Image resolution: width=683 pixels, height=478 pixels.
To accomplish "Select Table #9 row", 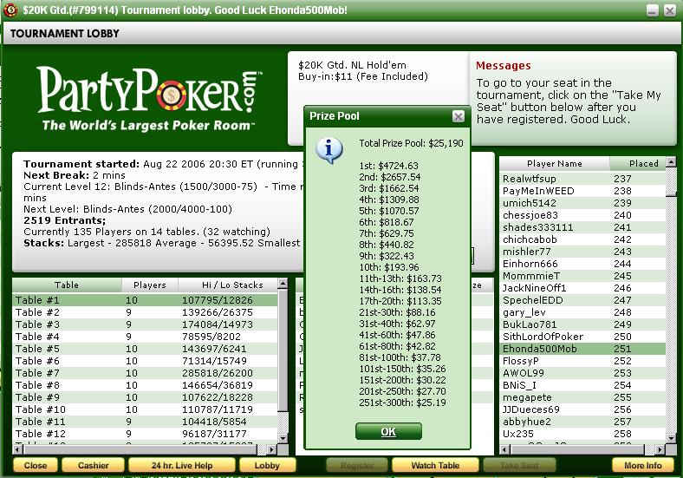I will (x=145, y=397).
